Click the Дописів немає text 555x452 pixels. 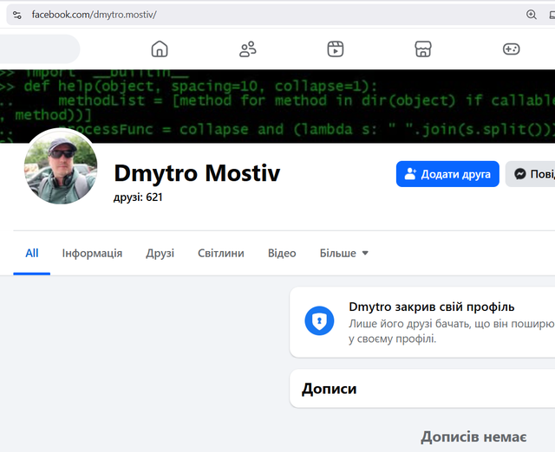tap(473, 436)
